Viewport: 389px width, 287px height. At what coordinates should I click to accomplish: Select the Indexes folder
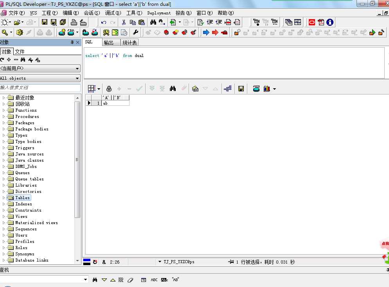23,204
